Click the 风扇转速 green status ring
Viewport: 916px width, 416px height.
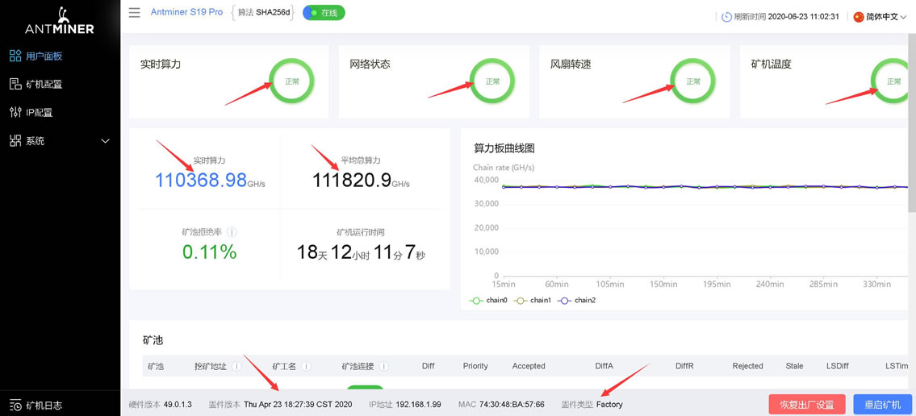click(692, 81)
